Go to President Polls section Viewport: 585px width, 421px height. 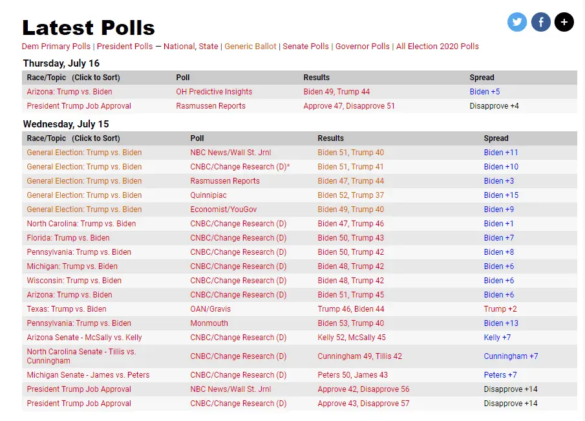(125, 47)
